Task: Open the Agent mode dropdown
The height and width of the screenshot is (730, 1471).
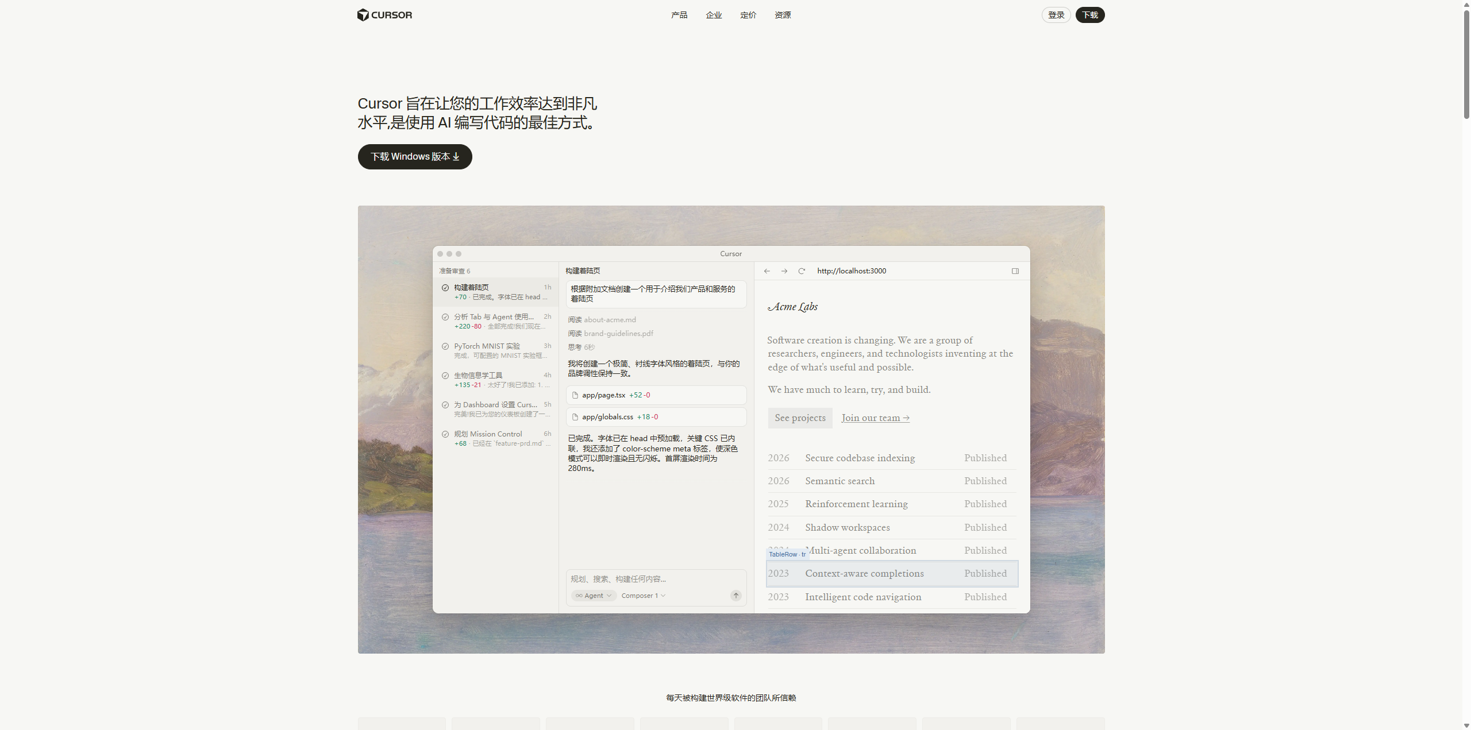Action: 594,596
